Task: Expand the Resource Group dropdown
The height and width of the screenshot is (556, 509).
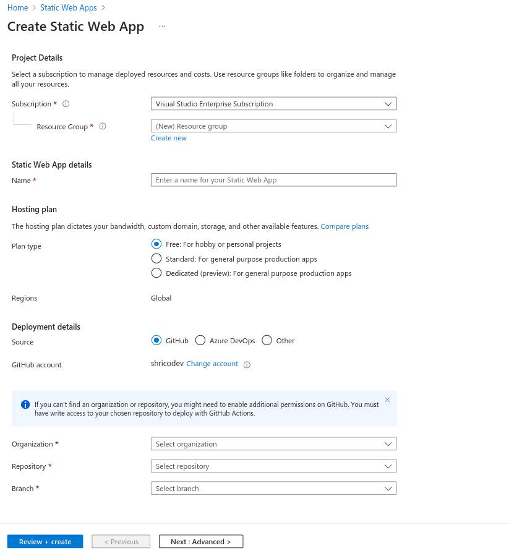Action: pyautogui.click(x=273, y=126)
